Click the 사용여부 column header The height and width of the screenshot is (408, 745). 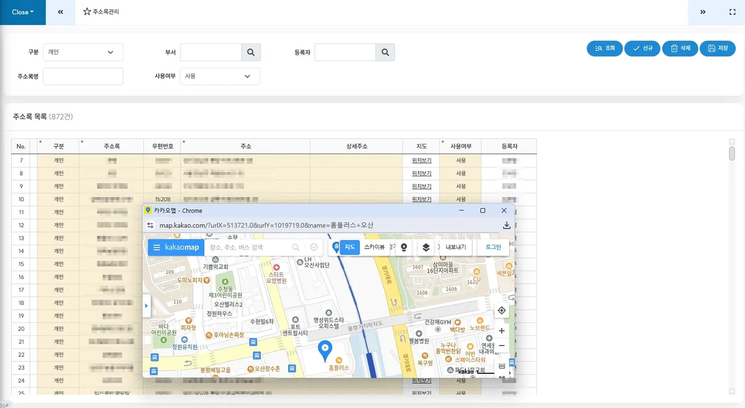pyautogui.click(x=461, y=147)
